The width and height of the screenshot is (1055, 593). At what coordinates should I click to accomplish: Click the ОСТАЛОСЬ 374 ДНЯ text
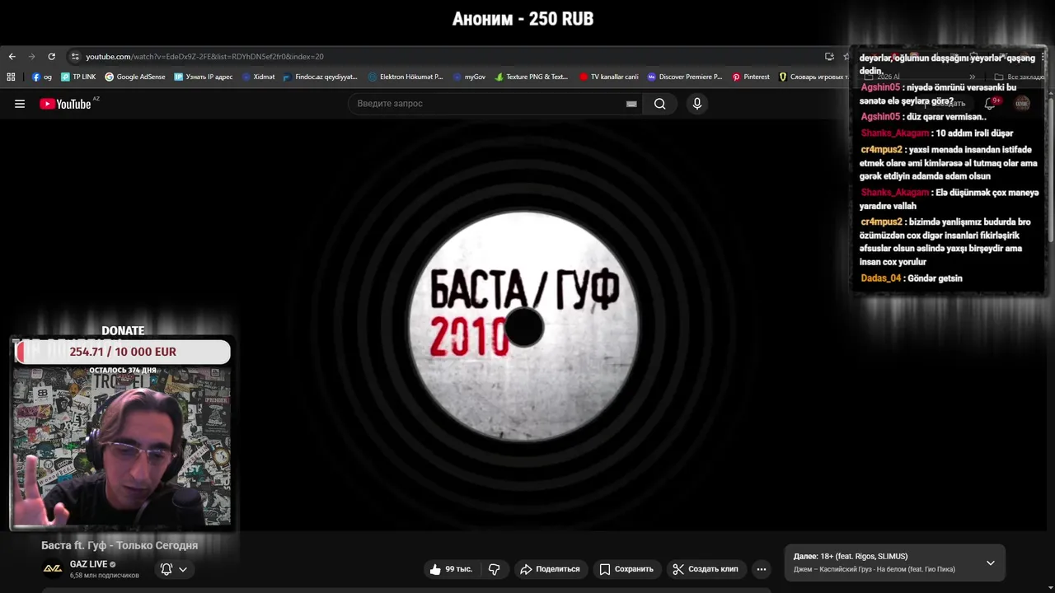123,371
